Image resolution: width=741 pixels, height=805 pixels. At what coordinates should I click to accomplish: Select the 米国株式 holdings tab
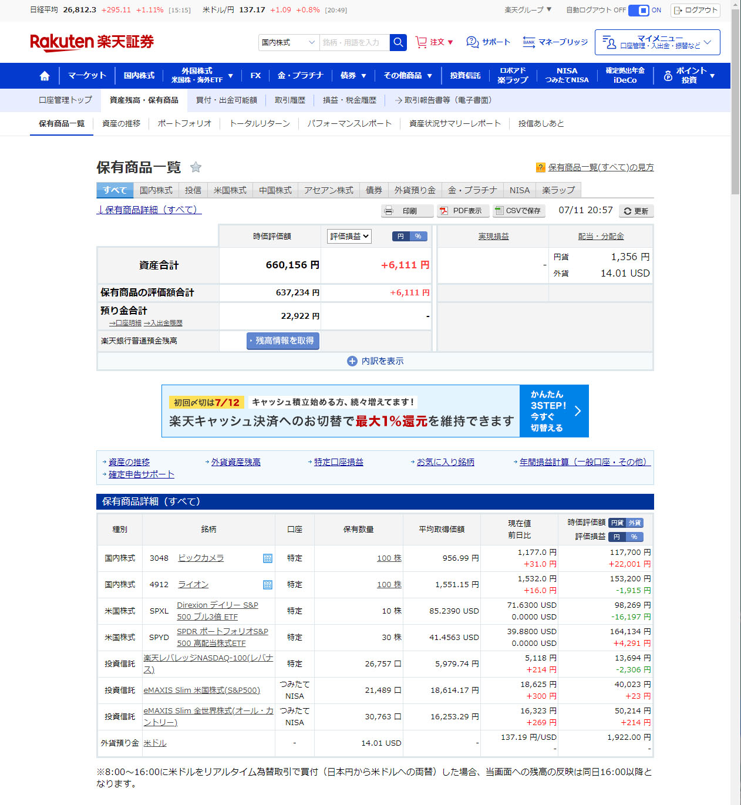click(x=230, y=190)
